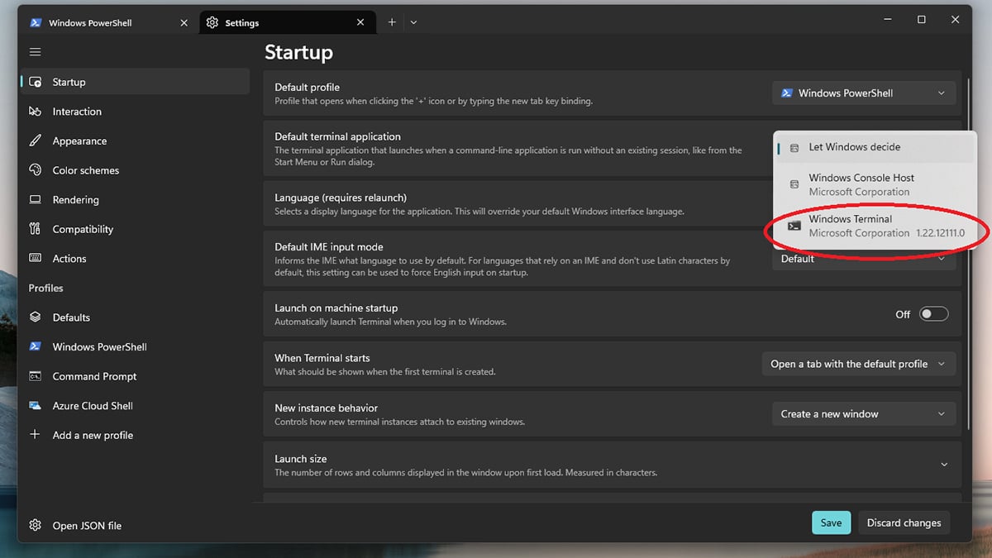992x558 pixels.
Task: Open Azure Cloud Shell profile settings
Action: click(134, 406)
